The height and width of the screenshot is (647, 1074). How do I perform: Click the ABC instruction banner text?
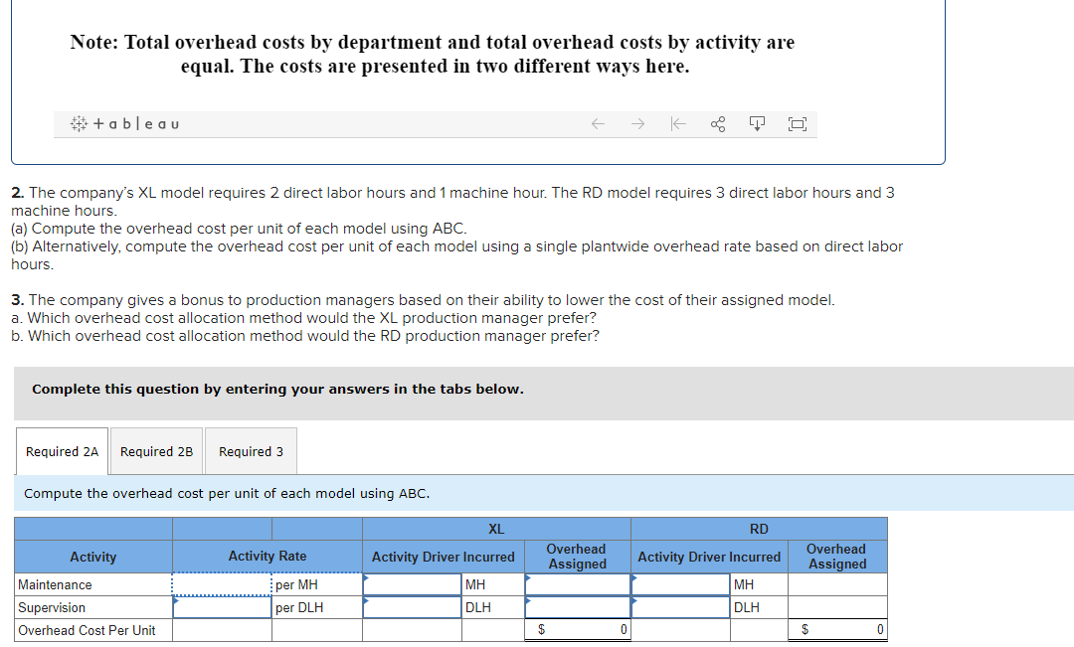227,493
